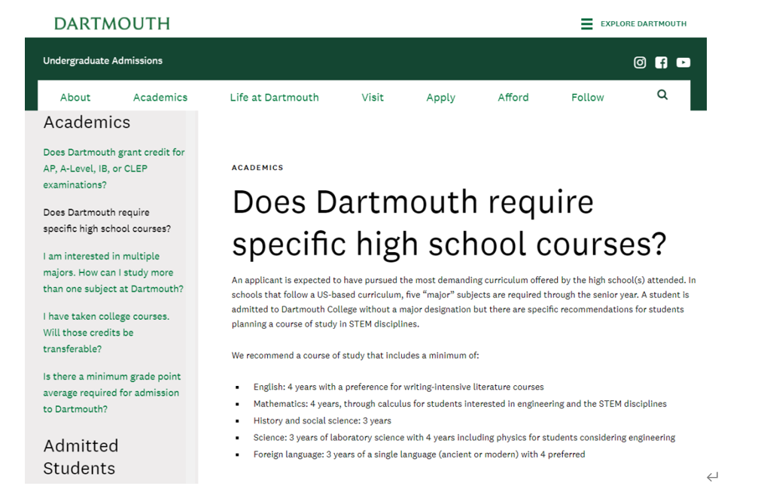Open Dartmouth's Instagram page icon
This screenshot has height=486, width=761.
(640, 62)
